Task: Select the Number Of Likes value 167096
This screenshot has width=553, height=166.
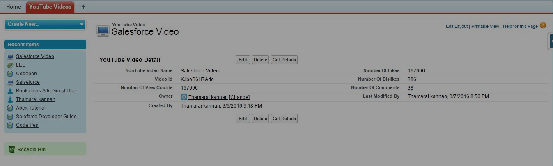Action: [416, 71]
